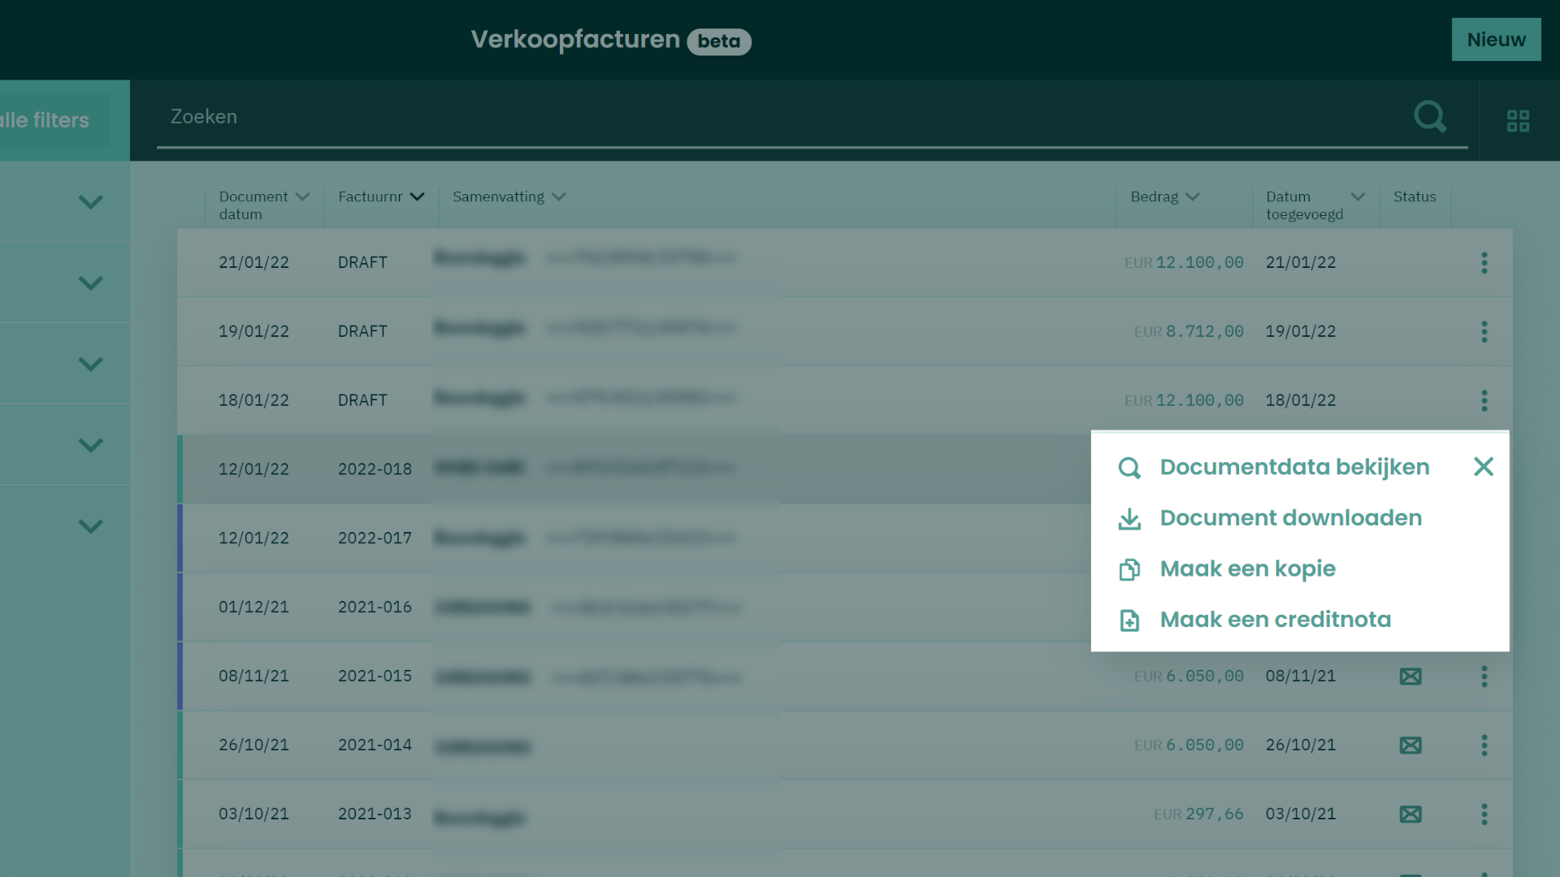The height and width of the screenshot is (877, 1560).
Task: Click the beta badge in title
Action: pos(719,41)
